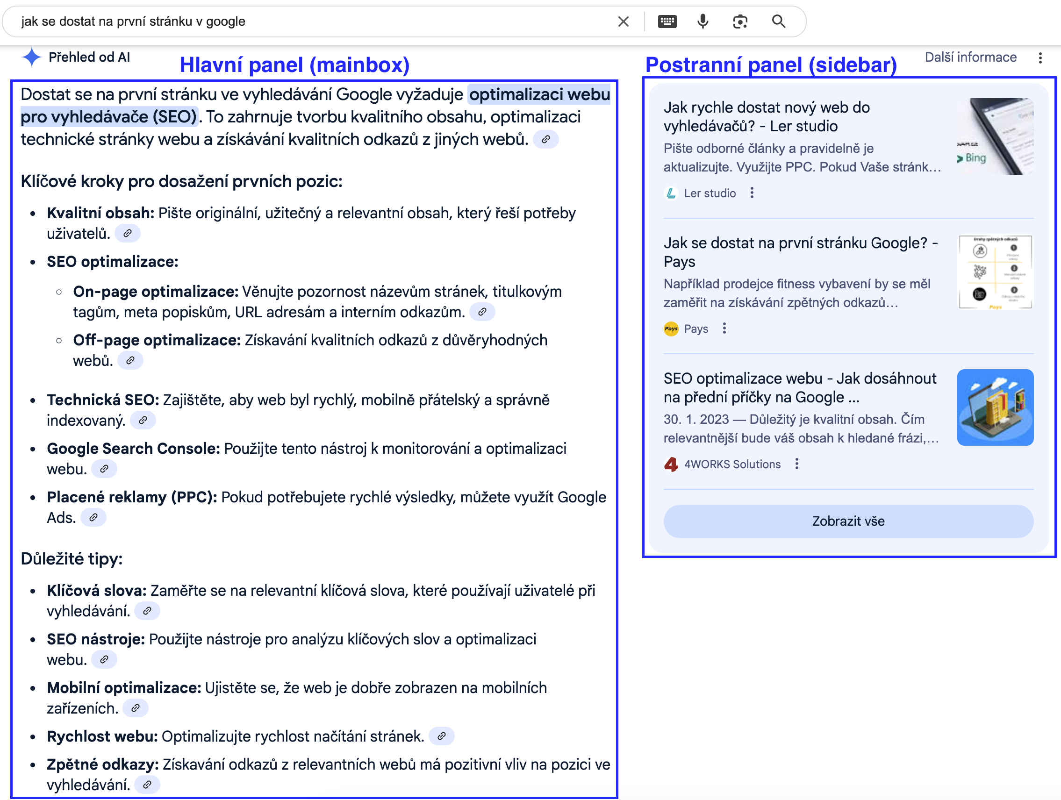
Task: Open source link after Off-page optimalizace item
Action: (130, 360)
